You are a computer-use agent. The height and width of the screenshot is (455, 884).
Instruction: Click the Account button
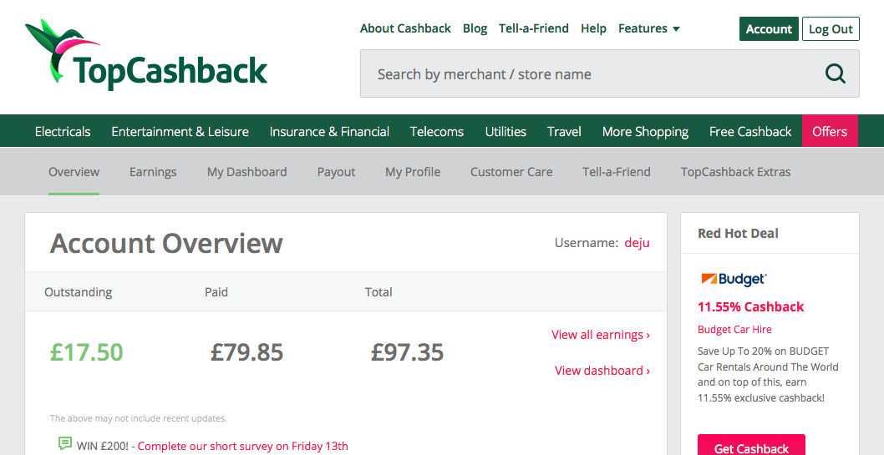coord(769,28)
